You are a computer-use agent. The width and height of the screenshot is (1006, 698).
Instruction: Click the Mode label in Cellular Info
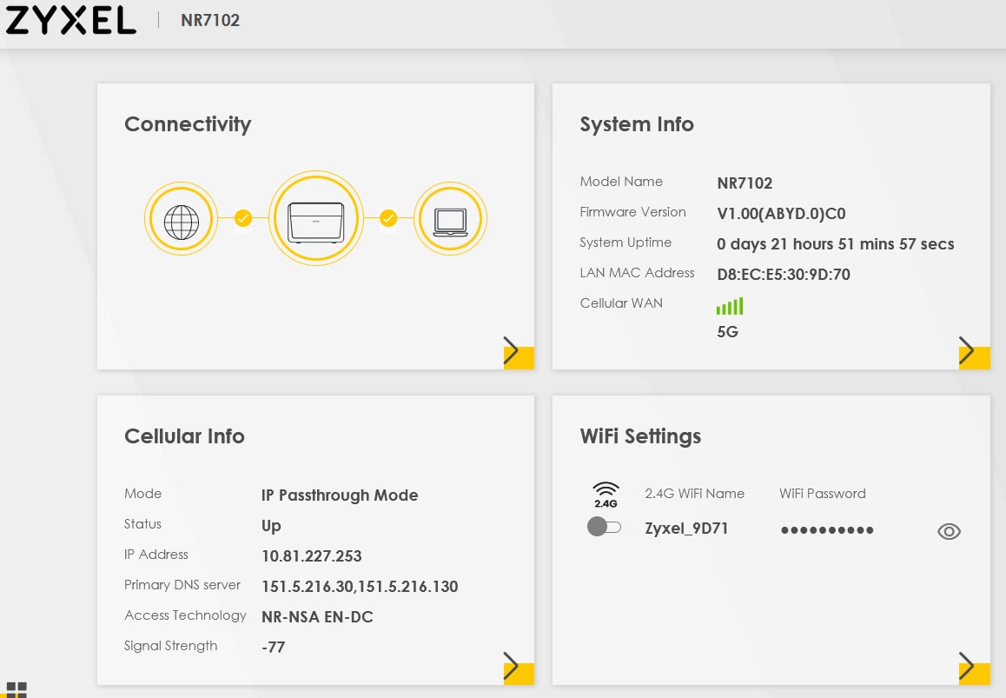(142, 494)
